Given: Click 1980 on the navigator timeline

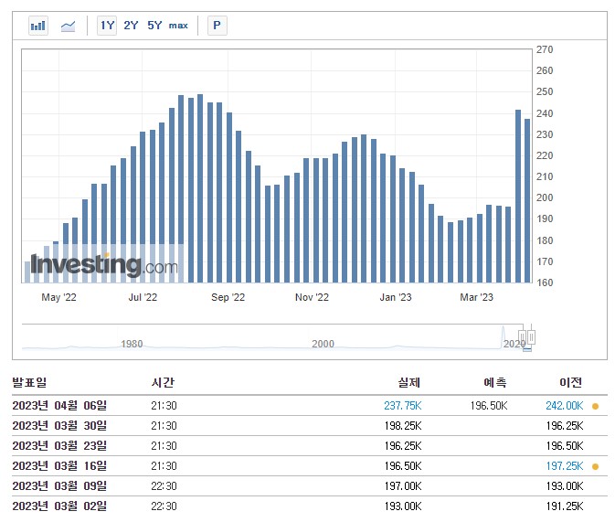Looking at the screenshot, I should 132,345.
